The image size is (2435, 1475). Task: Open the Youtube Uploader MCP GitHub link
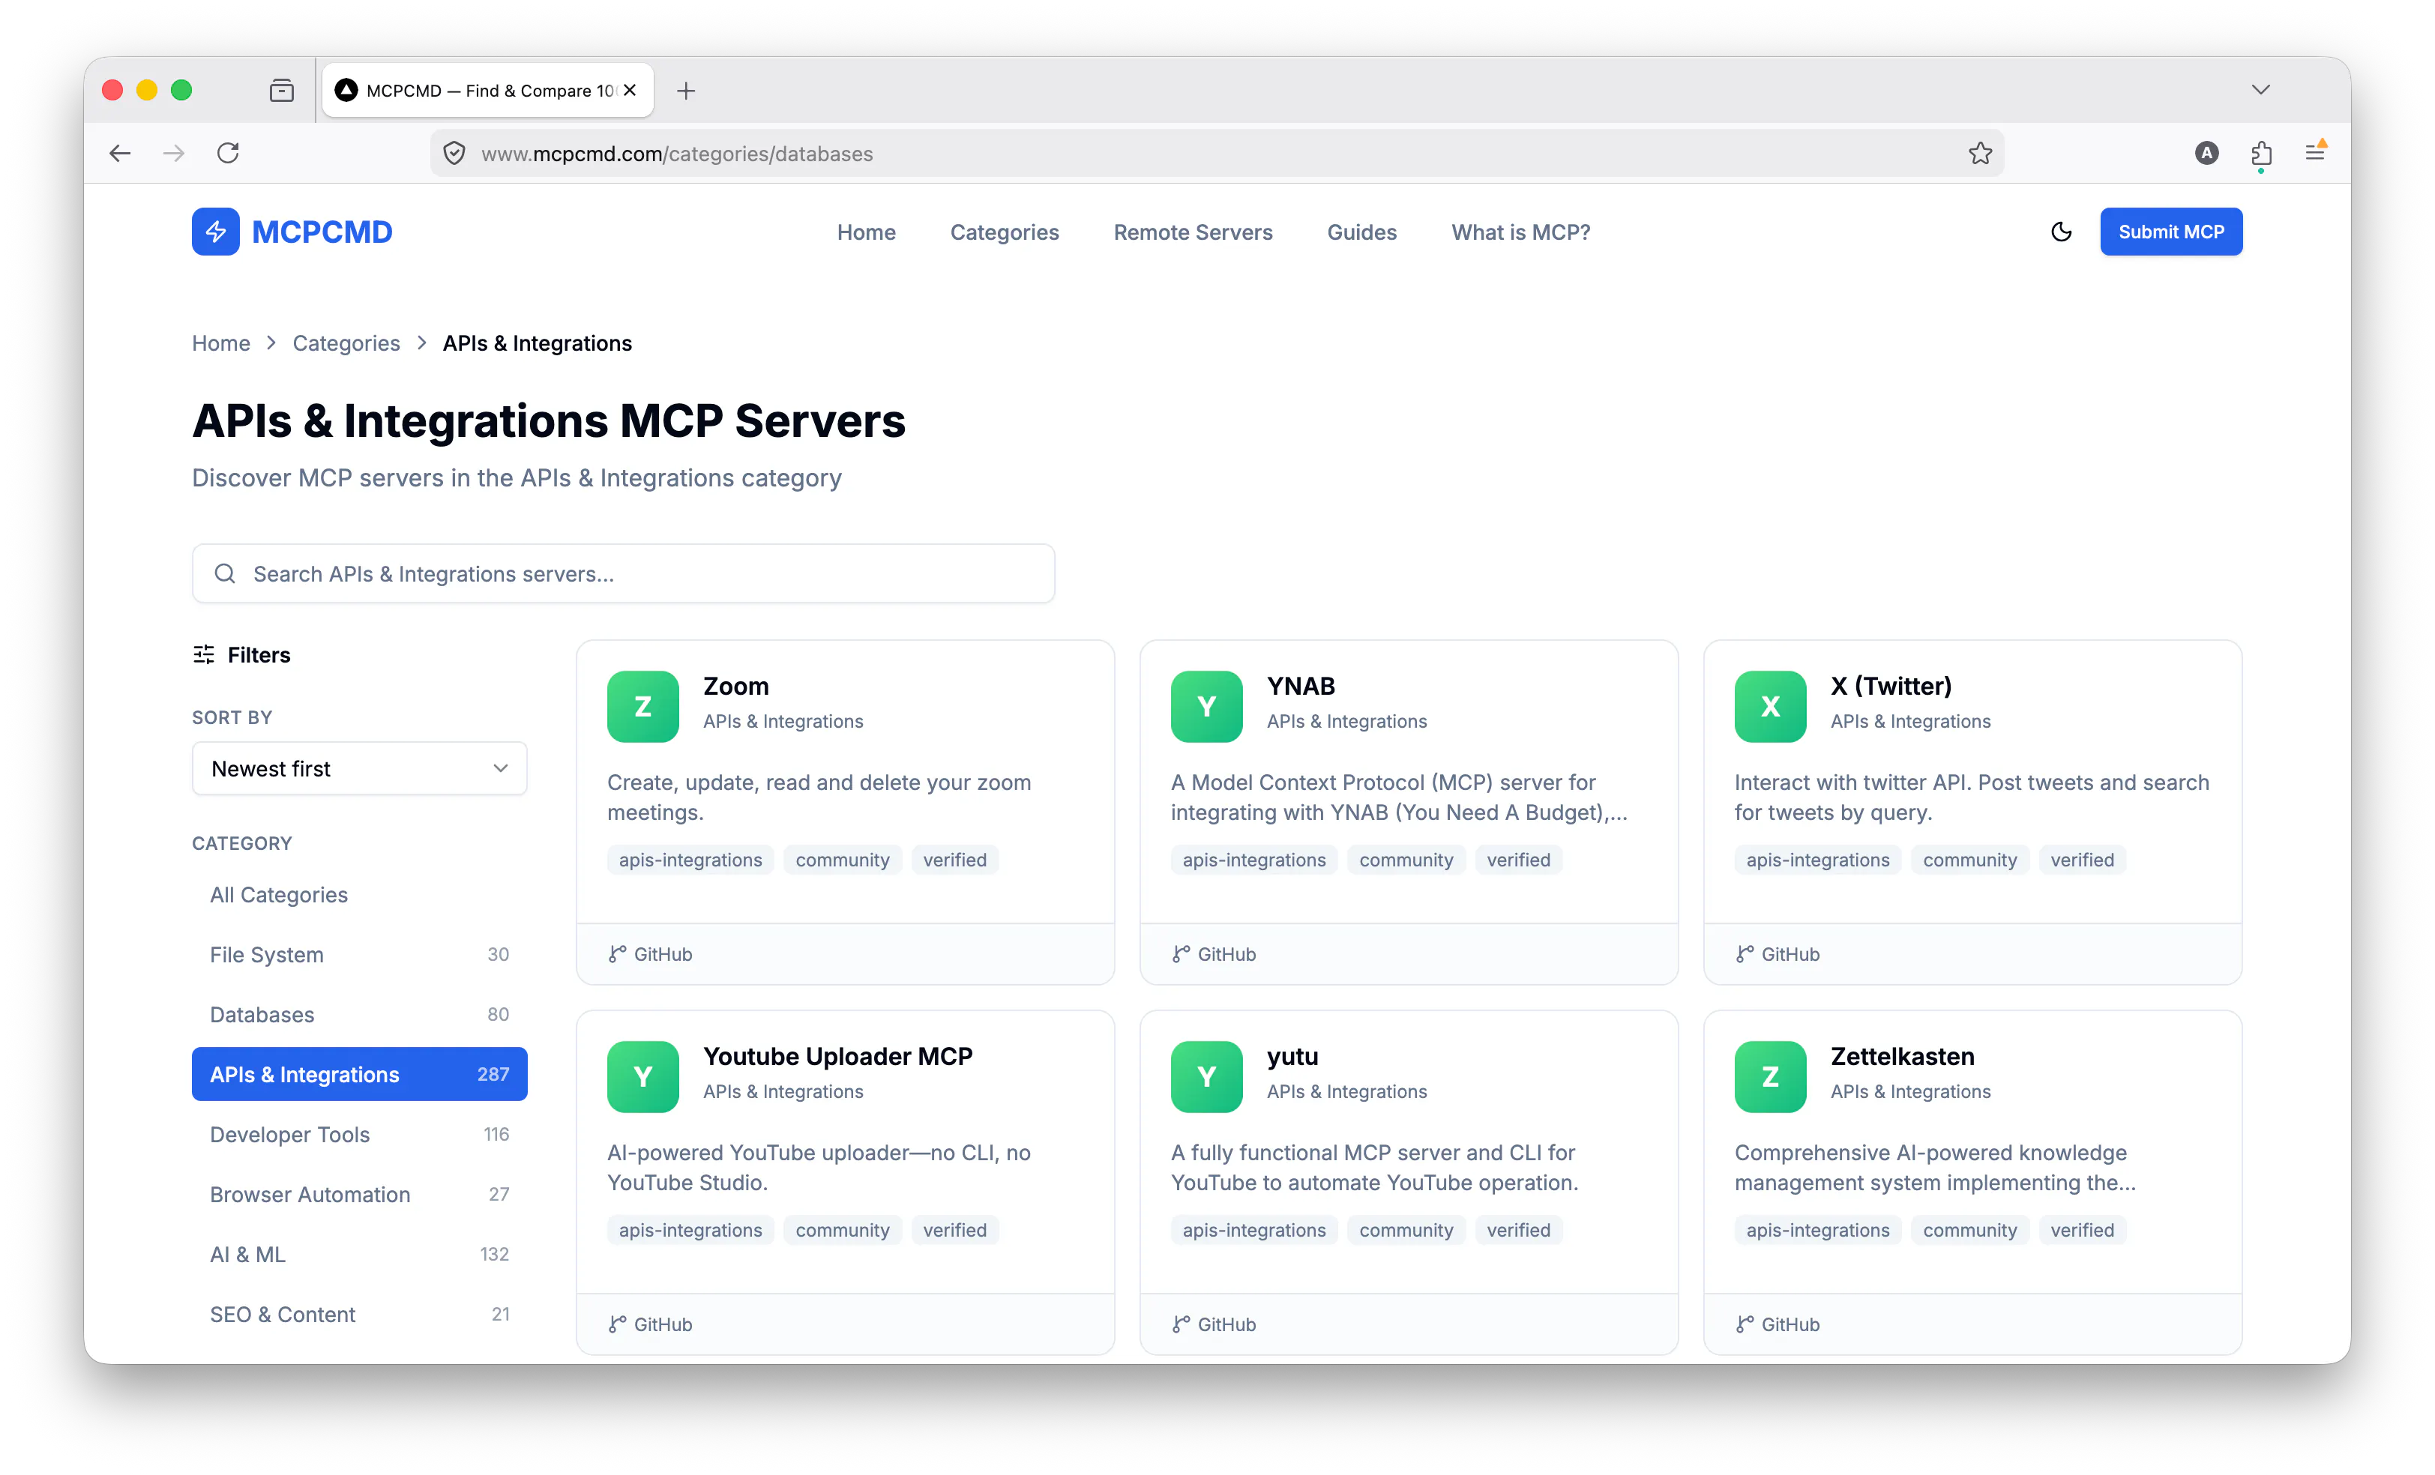[x=649, y=1325]
